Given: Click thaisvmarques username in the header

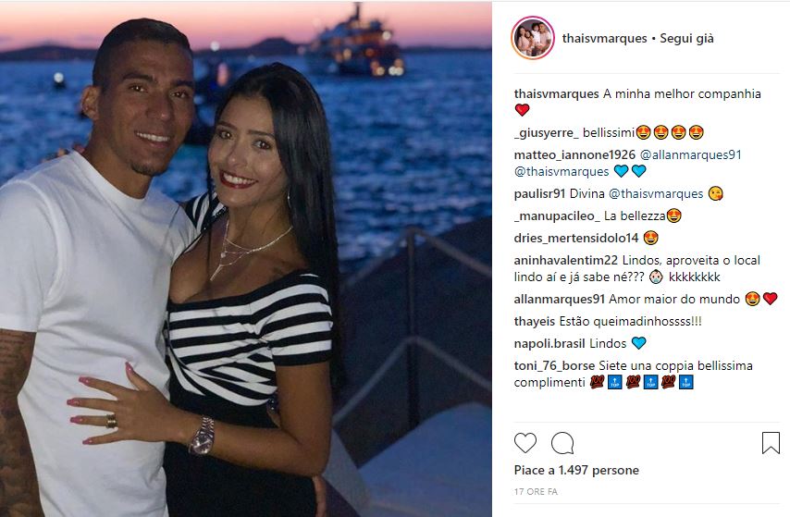Looking at the screenshot, I should click(604, 38).
